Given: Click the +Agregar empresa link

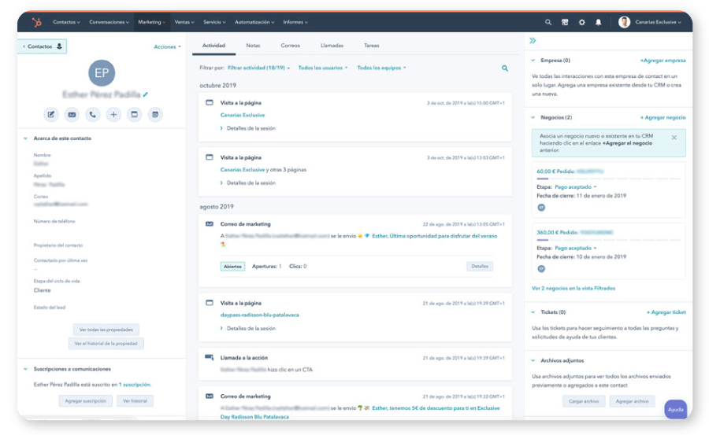Looking at the screenshot, I should click(663, 61).
